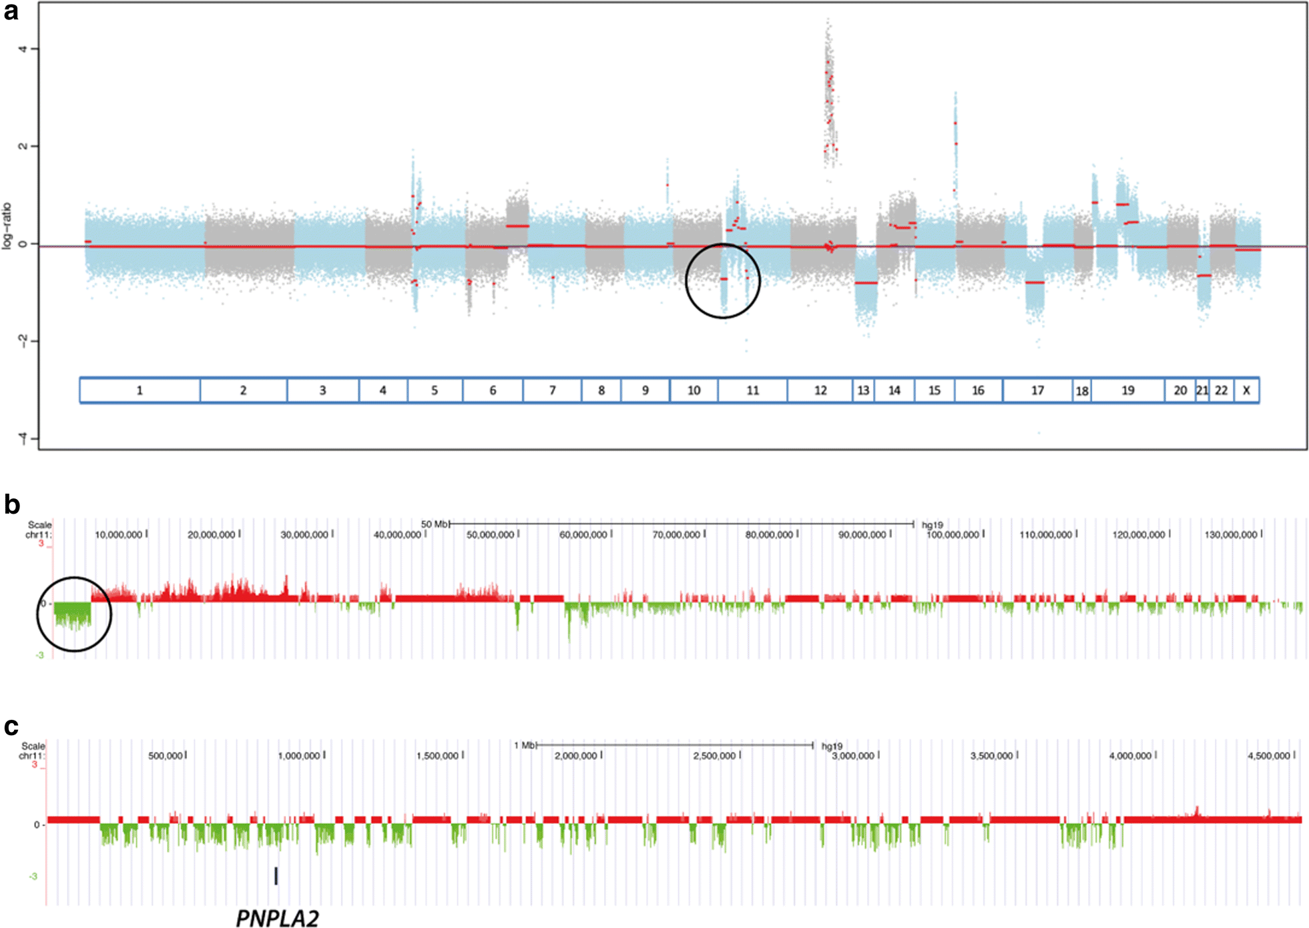
Task: Click the chromosome 9 label box
Action: [645, 390]
